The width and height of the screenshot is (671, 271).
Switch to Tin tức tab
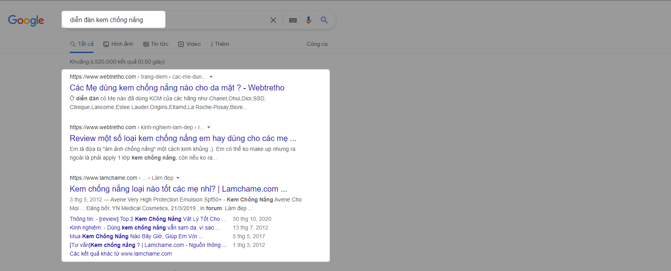[156, 44]
